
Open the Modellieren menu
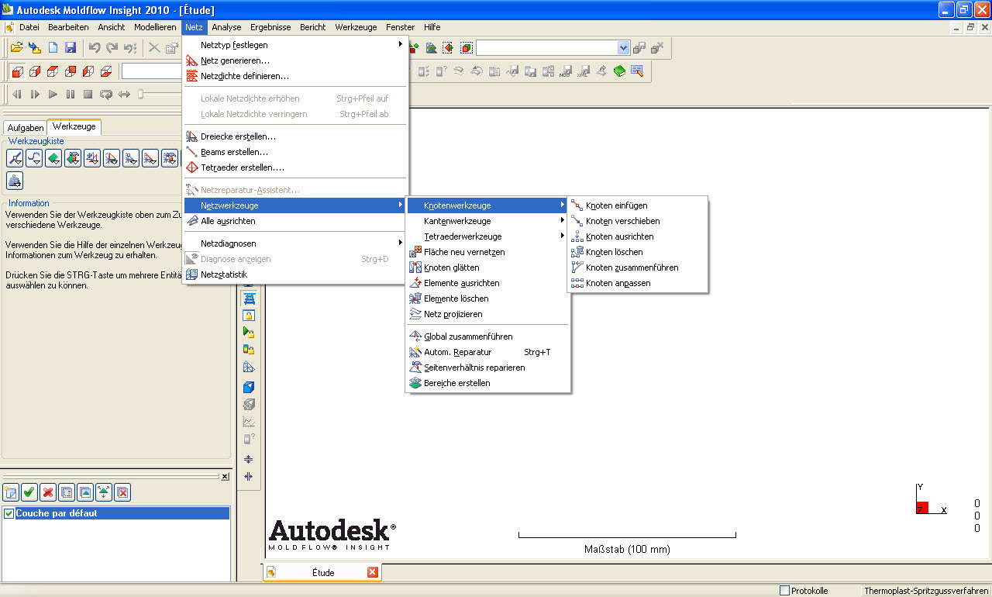point(155,27)
